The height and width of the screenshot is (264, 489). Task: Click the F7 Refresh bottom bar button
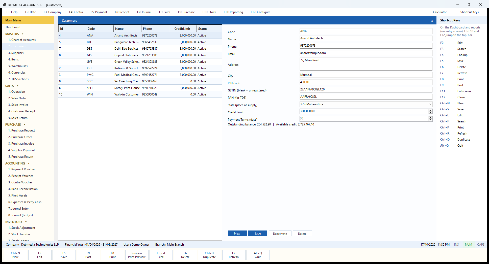(234, 255)
